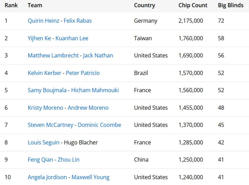The width and height of the screenshot is (249, 185).
Task: Click the Hicham Mahmouki link
Action: pyautogui.click(x=95, y=90)
